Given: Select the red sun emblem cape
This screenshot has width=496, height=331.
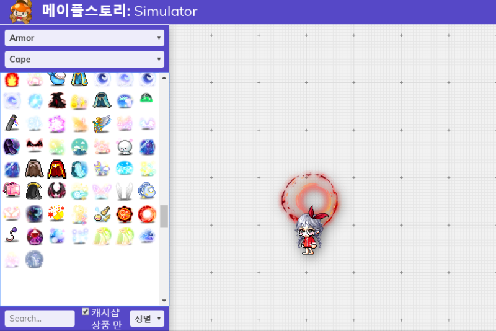Looking at the screenshot, I should pos(125,214).
